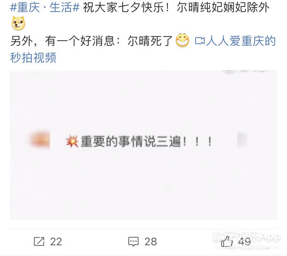The height and width of the screenshot is (256, 287).
Task: Tap the repost share icon
Action: click(39, 241)
